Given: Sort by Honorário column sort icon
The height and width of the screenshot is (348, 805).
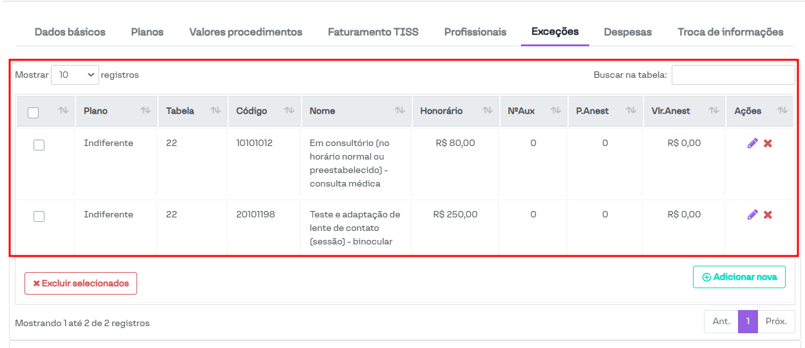Looking at the screenshot, I should [x=488, y=111].
